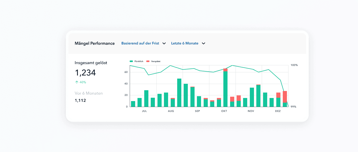Click the 100% label on the right axis

[294, 65]
